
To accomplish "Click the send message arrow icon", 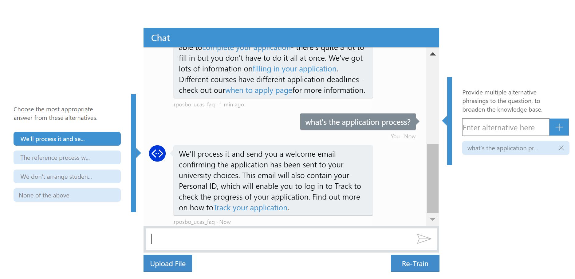I will coord(424,239).
